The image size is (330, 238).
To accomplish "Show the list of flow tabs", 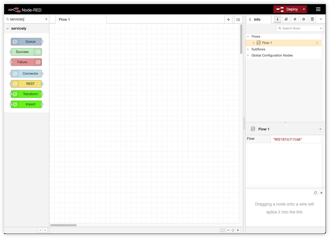I will point(238,19).
